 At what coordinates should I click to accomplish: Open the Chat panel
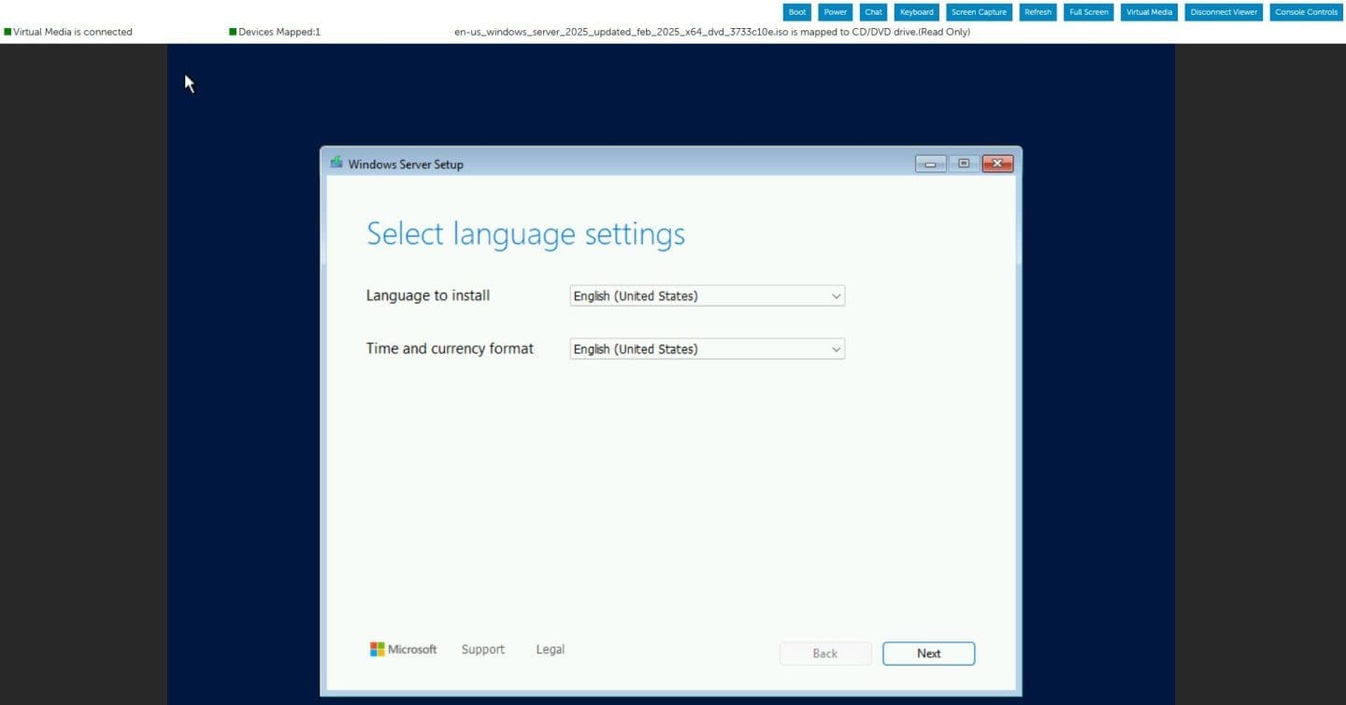[873, 12]
